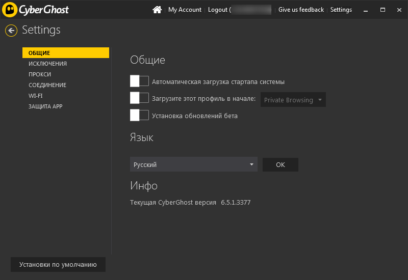408x280 pixels.
Task: Toggle Загрузите этот профиль в начале switch
Action: [x=139, y=98]
